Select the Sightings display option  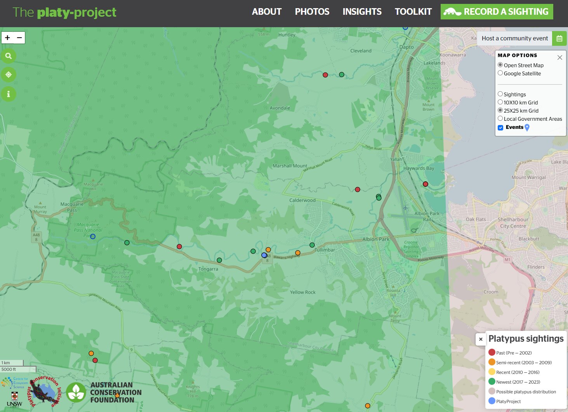(x=500, y=94)
